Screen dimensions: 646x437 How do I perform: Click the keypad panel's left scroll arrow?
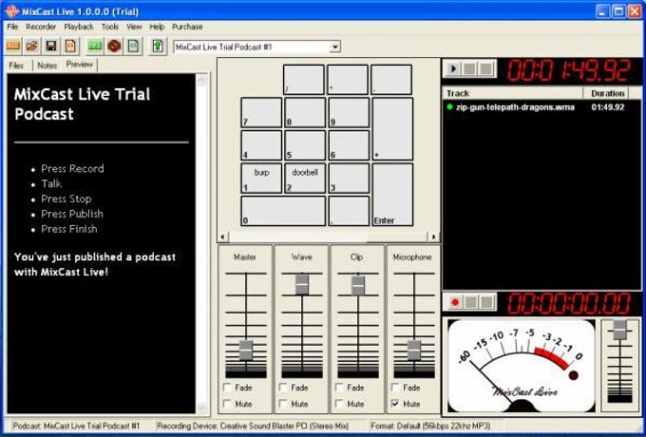222,237
